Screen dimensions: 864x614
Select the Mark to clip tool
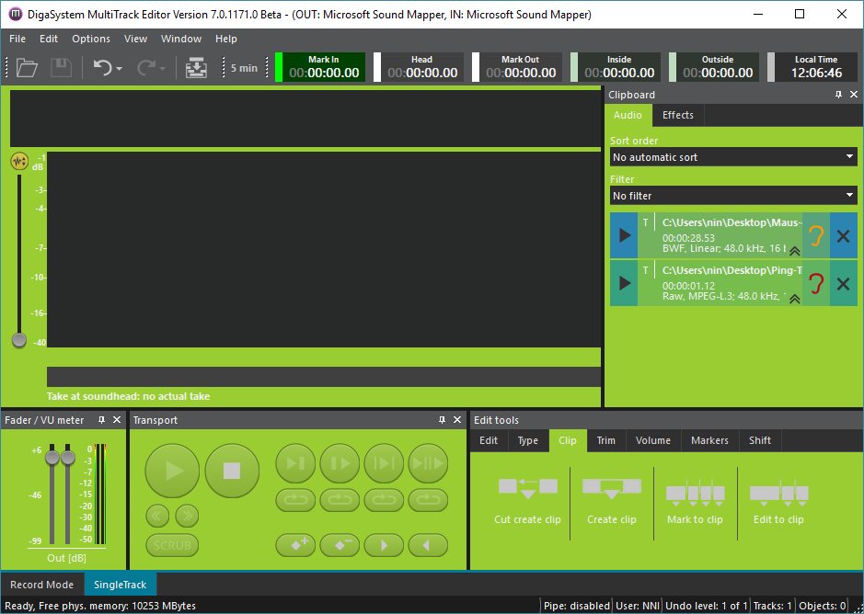695,501
